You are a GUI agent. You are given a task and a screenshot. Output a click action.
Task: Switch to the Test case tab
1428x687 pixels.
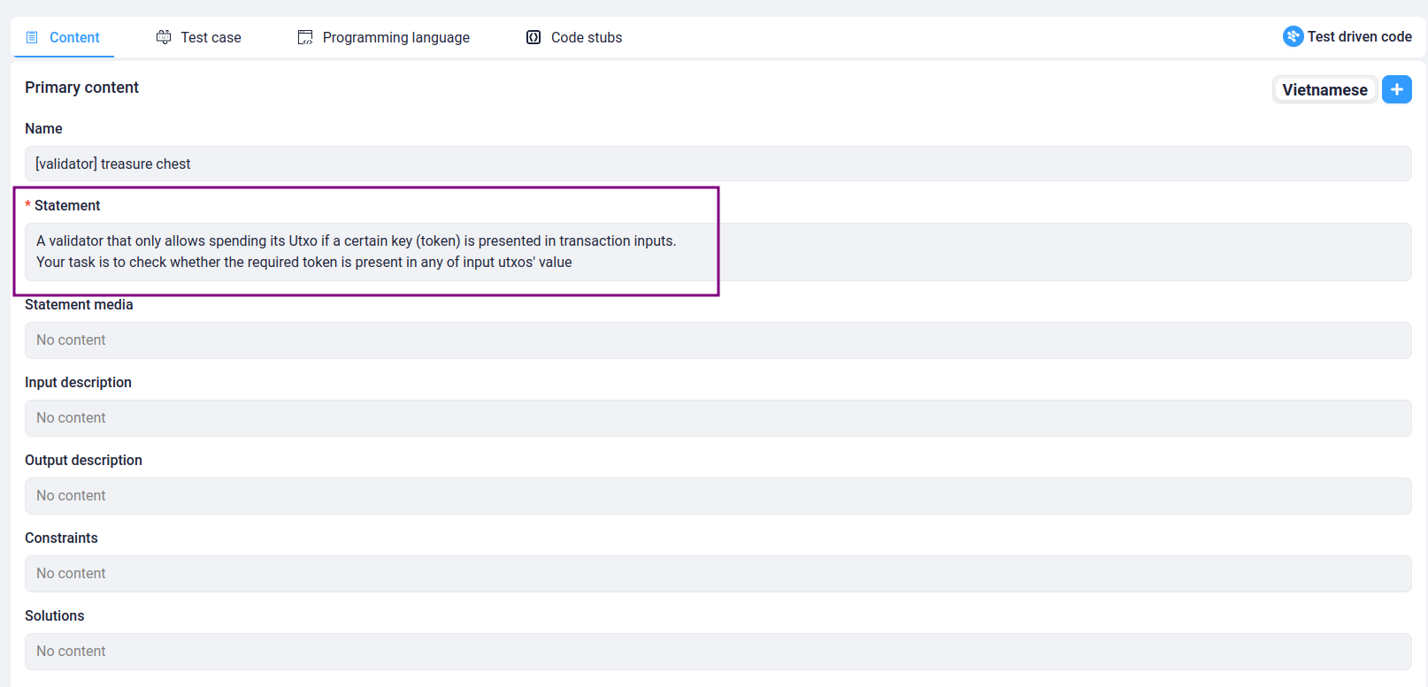coord(199,37)
